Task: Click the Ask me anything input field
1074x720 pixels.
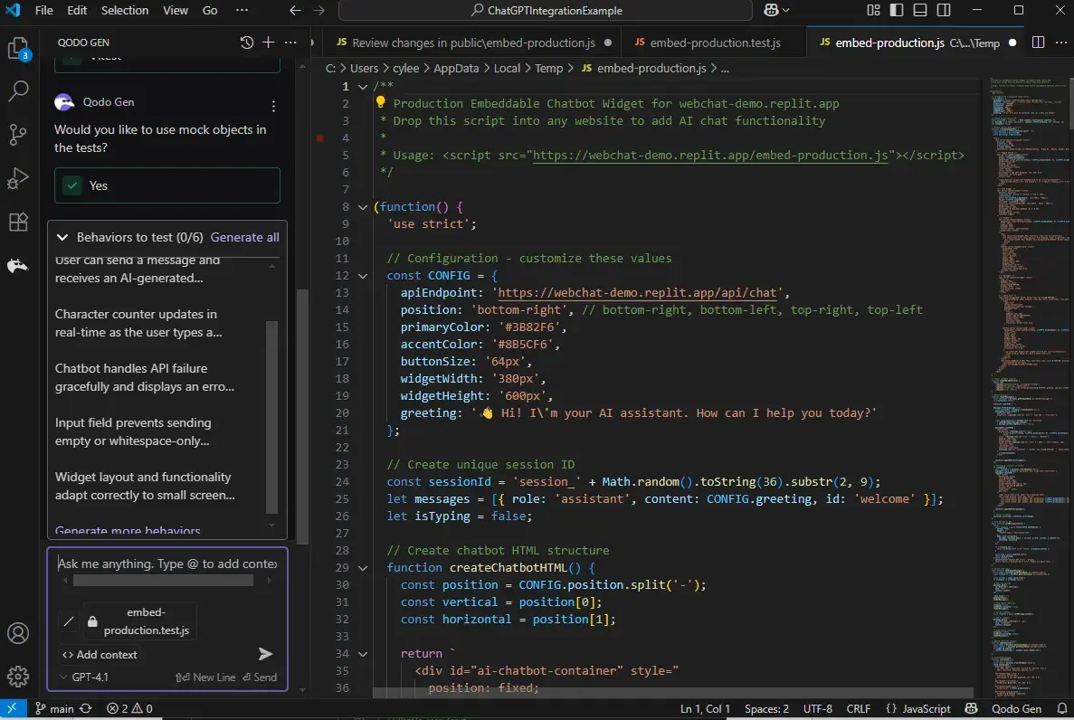Action: (x=166, y=564)
